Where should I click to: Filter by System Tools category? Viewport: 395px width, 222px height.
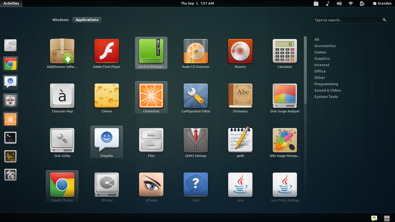(x=326, y=97)
